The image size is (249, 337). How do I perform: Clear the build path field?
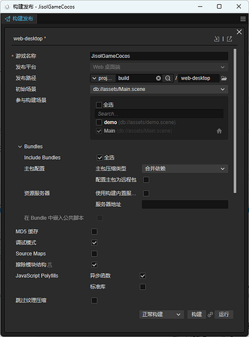click(x=159, y=78)
